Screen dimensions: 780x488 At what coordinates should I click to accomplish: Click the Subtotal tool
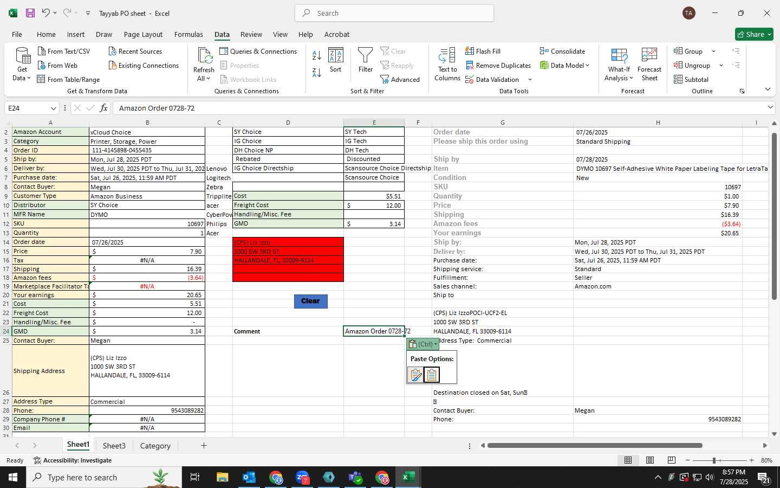click(691, 80)
